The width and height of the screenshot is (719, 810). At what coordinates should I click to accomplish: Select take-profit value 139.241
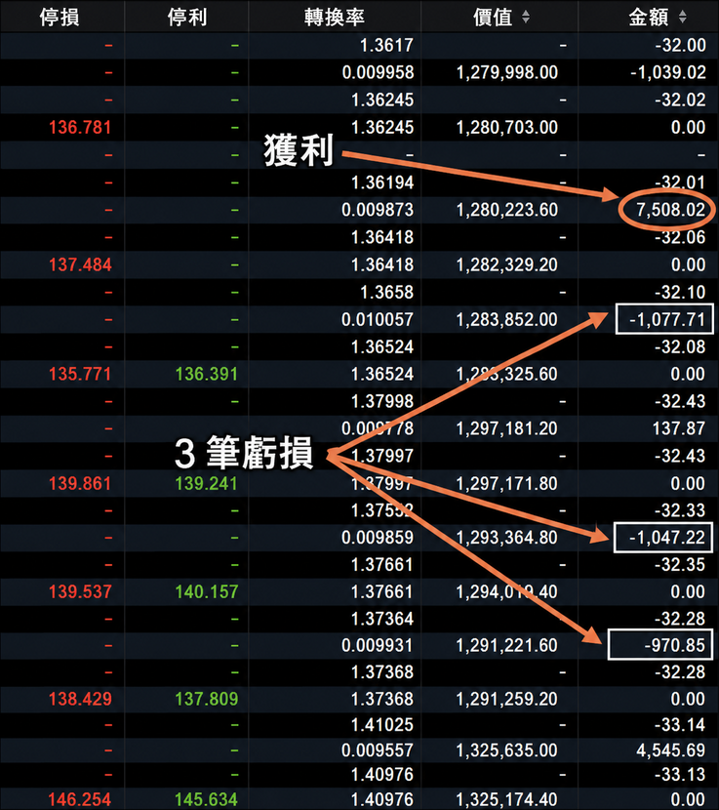click(207, 483)
